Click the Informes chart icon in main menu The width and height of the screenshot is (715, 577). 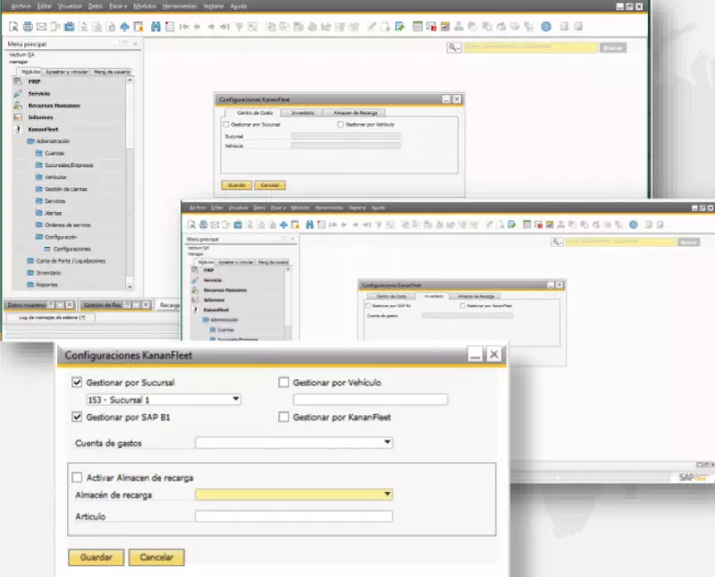click(19, 117)
